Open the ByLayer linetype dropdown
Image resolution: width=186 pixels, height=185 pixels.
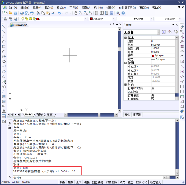151,19
